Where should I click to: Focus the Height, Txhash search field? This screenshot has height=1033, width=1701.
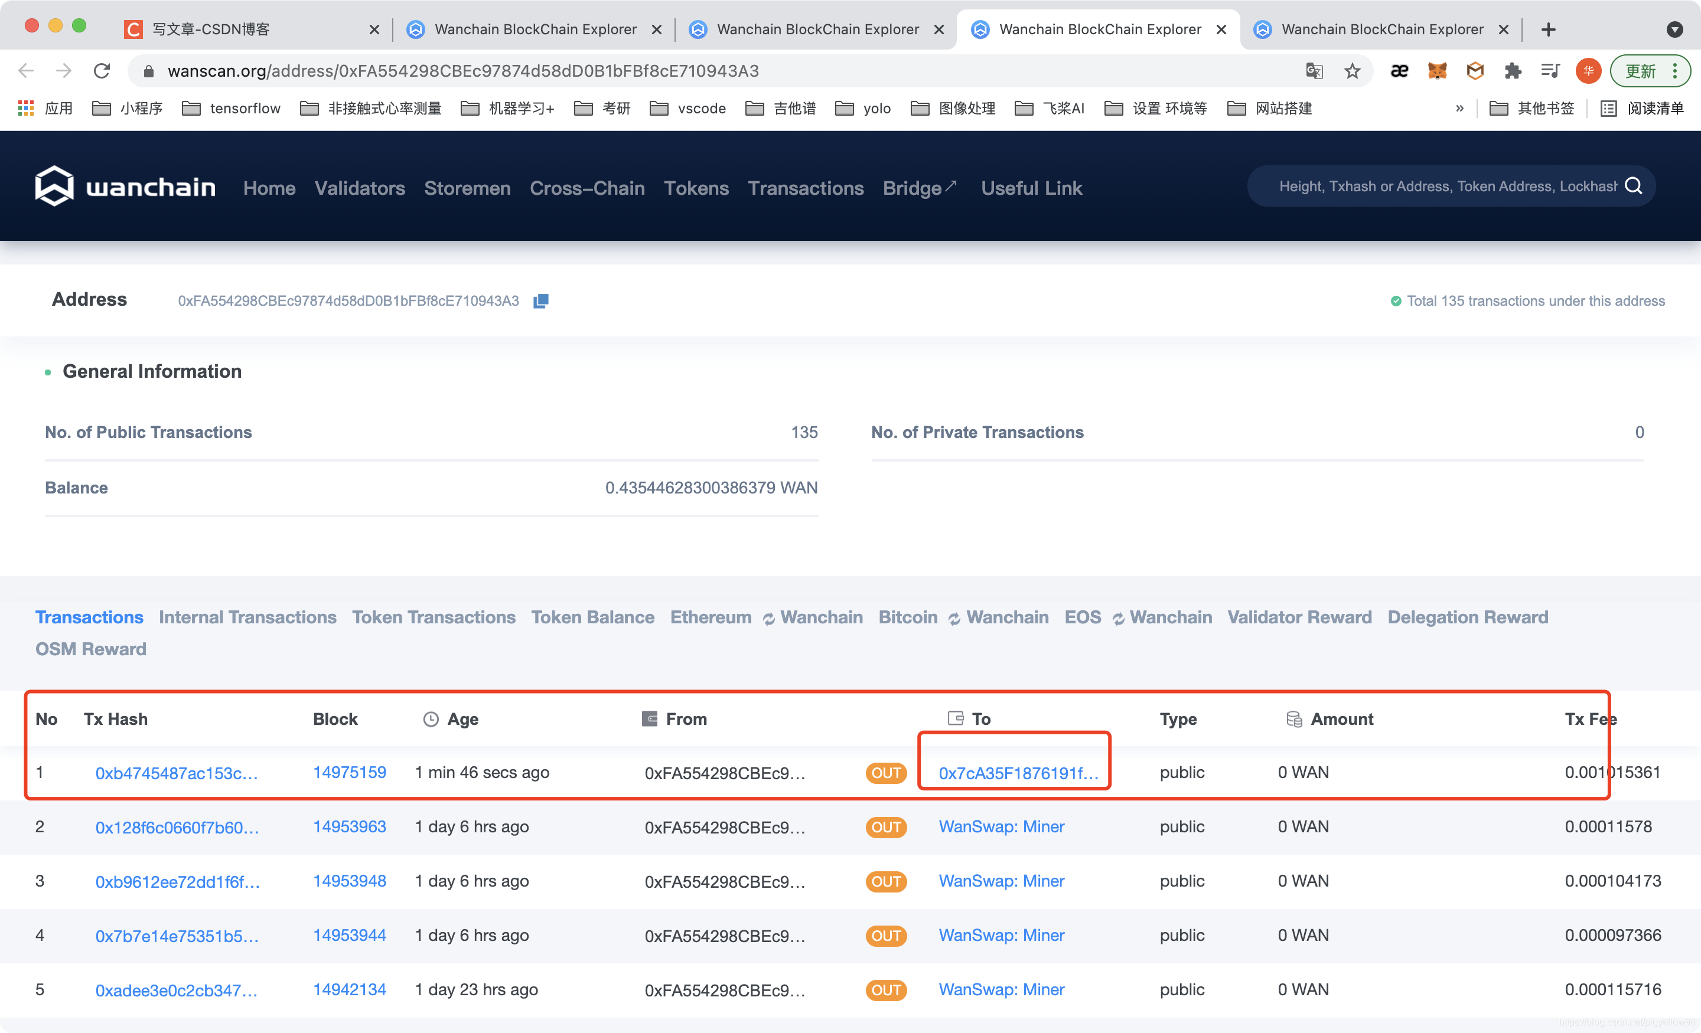(1448, 187)
